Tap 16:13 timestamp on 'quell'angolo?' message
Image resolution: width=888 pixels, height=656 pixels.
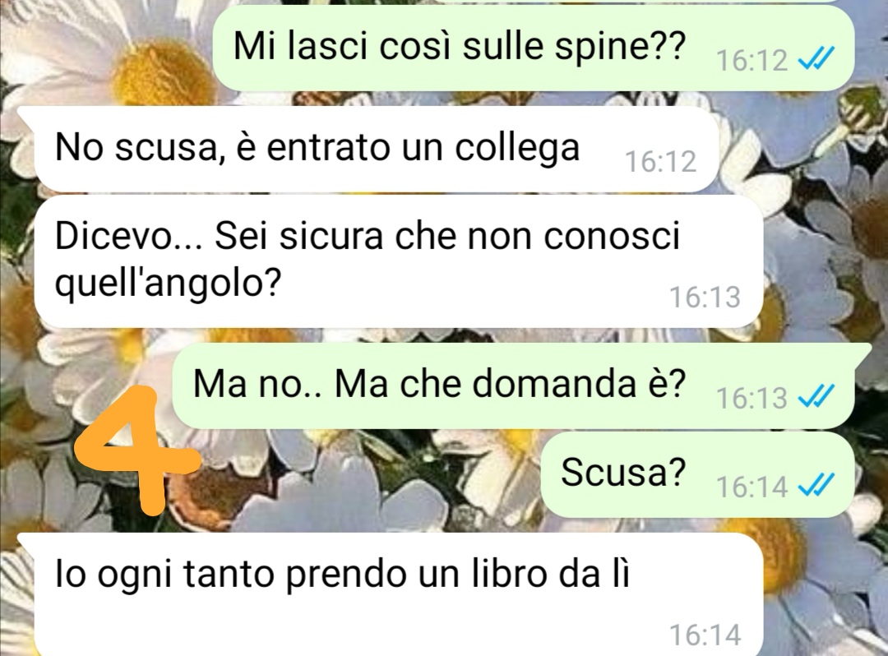(x=705, y=297)
